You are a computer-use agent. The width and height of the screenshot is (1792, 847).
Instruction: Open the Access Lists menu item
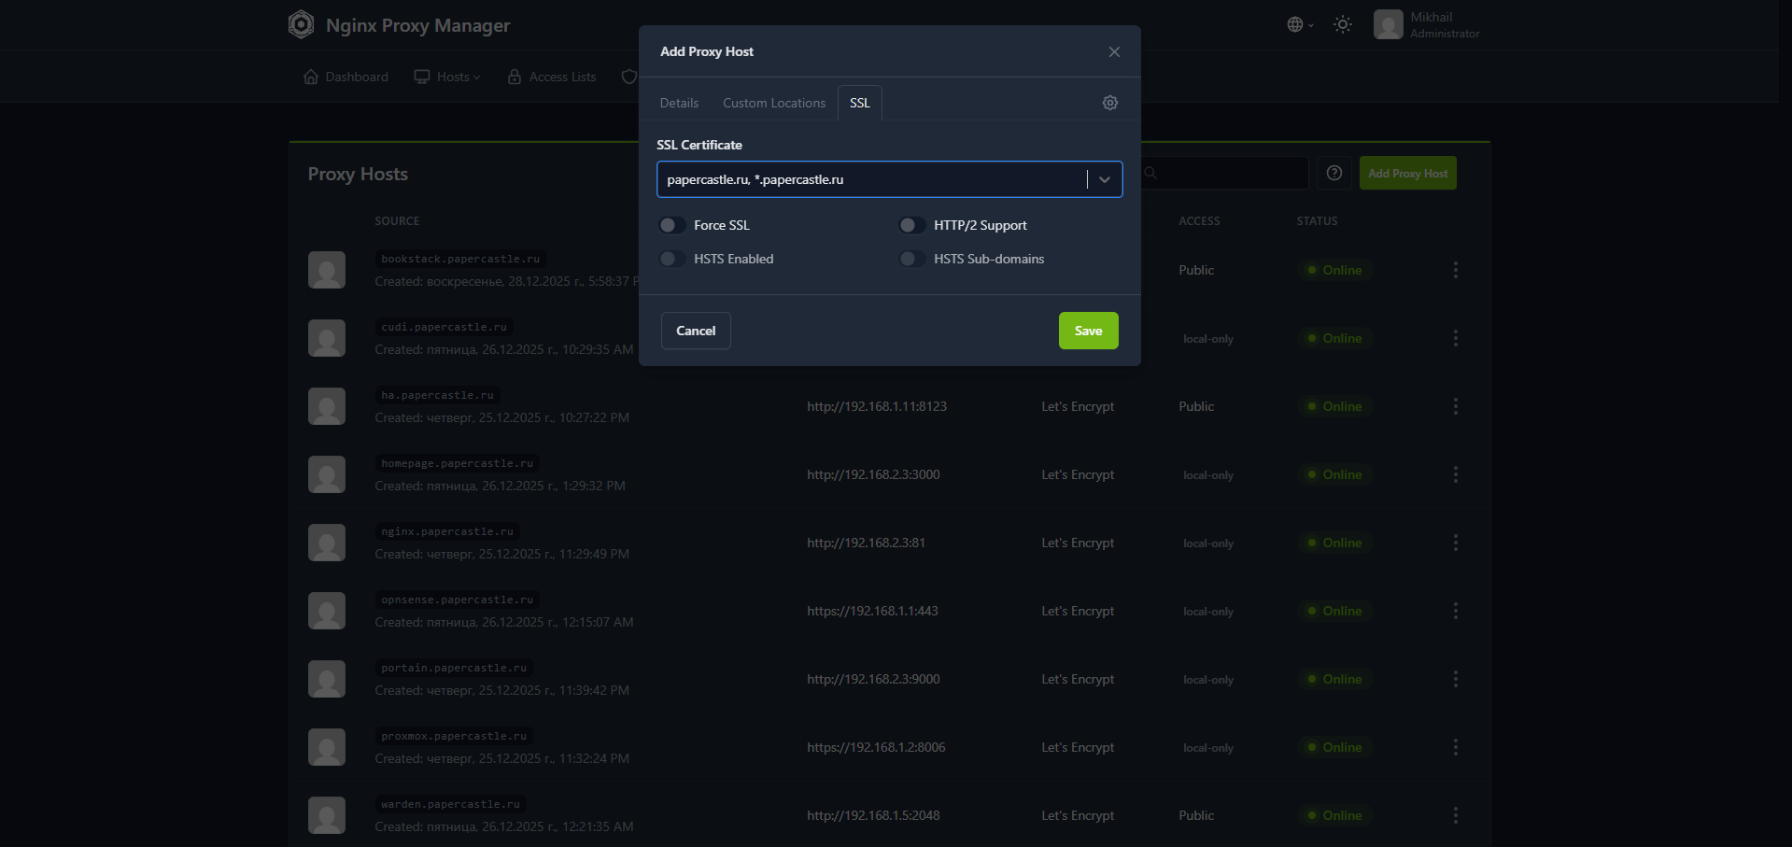pos(552,77)
